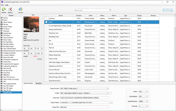Click the Dakiti album artwork thumbnail
The width and height of the screenshot is (176, 111).
pyautogui.click(x=31, y=24)
